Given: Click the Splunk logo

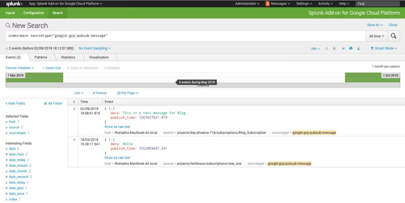Looking at the screenshot, I should (x=14, y=4).
